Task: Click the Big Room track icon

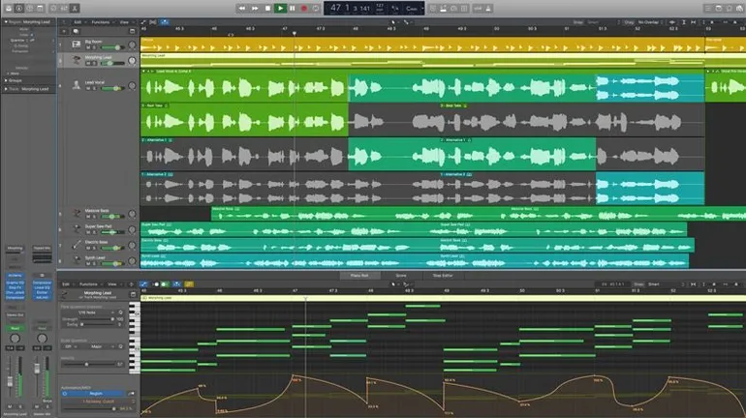Action: point(77,44)
